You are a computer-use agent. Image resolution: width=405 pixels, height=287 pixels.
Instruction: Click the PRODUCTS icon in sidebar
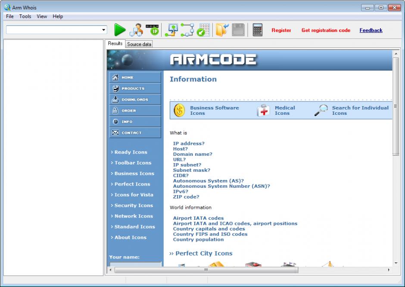115,88
